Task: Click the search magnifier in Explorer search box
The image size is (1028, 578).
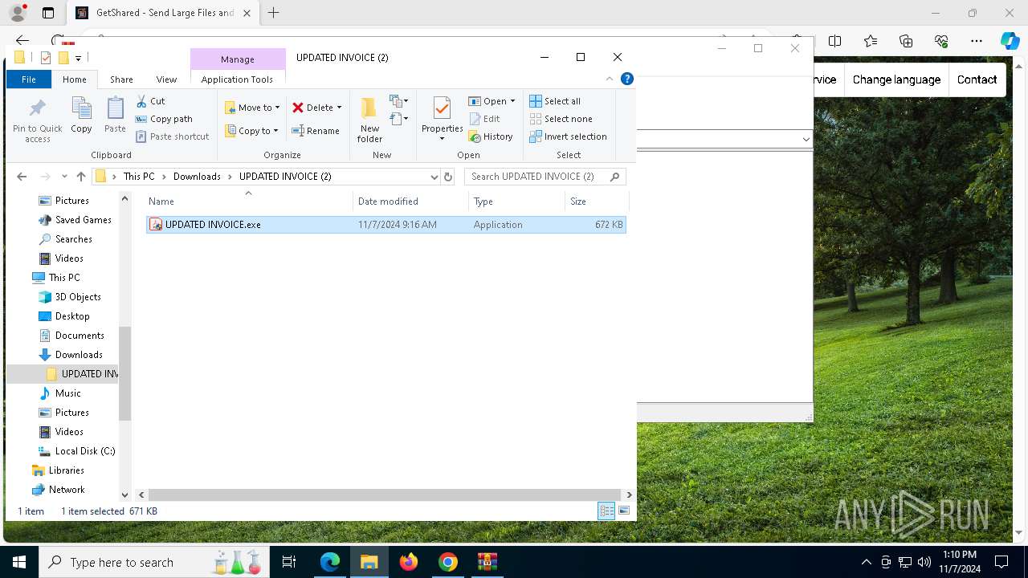Action: pos(615,177)
